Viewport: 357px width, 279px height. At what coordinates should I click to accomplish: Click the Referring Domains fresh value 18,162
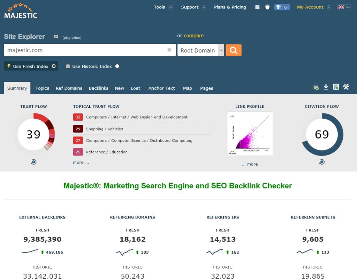(132, 239)
